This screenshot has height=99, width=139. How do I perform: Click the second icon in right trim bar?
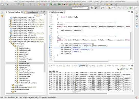pos(137,16)
